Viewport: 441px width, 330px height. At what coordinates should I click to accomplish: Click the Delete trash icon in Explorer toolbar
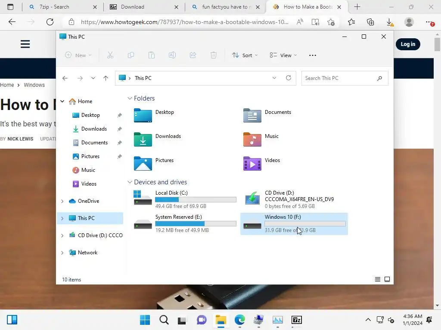click(214, 55)
